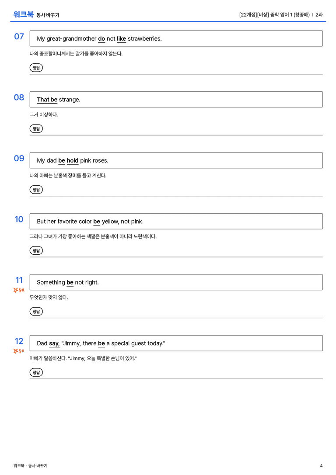The image size is (336, 475).
Task: Click the 정답 badge under question 12
Action: (x=36, y=372)
